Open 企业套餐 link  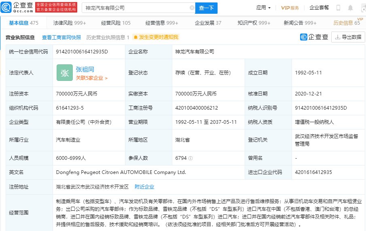pyautogui.click(x=319, y=8)
